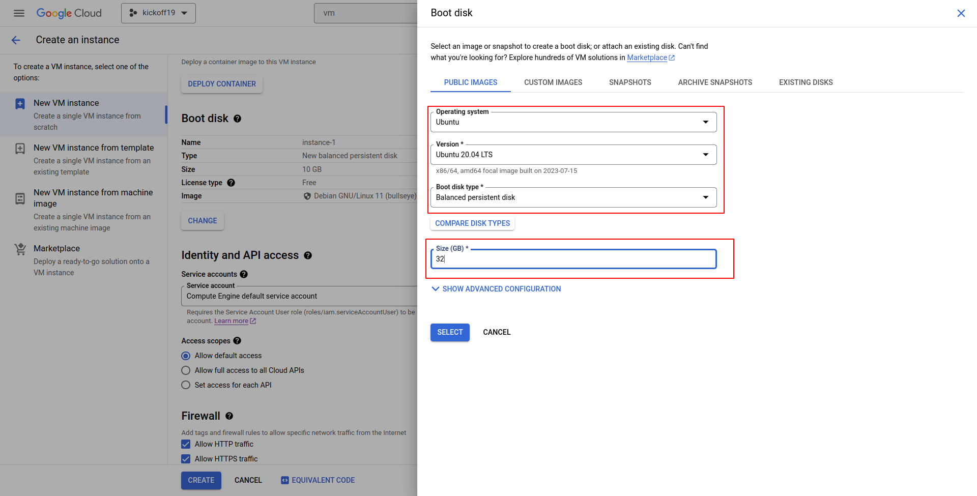Click the Create instance button
Viewport: 977px width, 496px height.
click(201, 480)
